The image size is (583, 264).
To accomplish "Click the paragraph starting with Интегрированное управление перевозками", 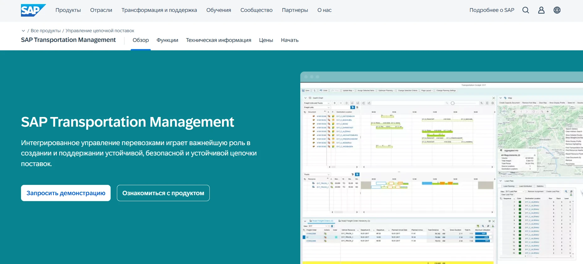I will coord(139,153).
